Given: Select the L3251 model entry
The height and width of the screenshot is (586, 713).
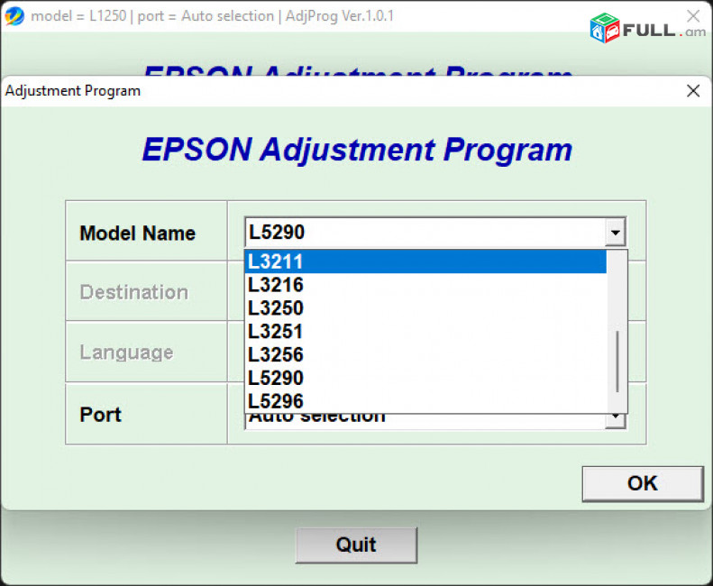Looking at the screenshot, I should (x=425, y=331).
